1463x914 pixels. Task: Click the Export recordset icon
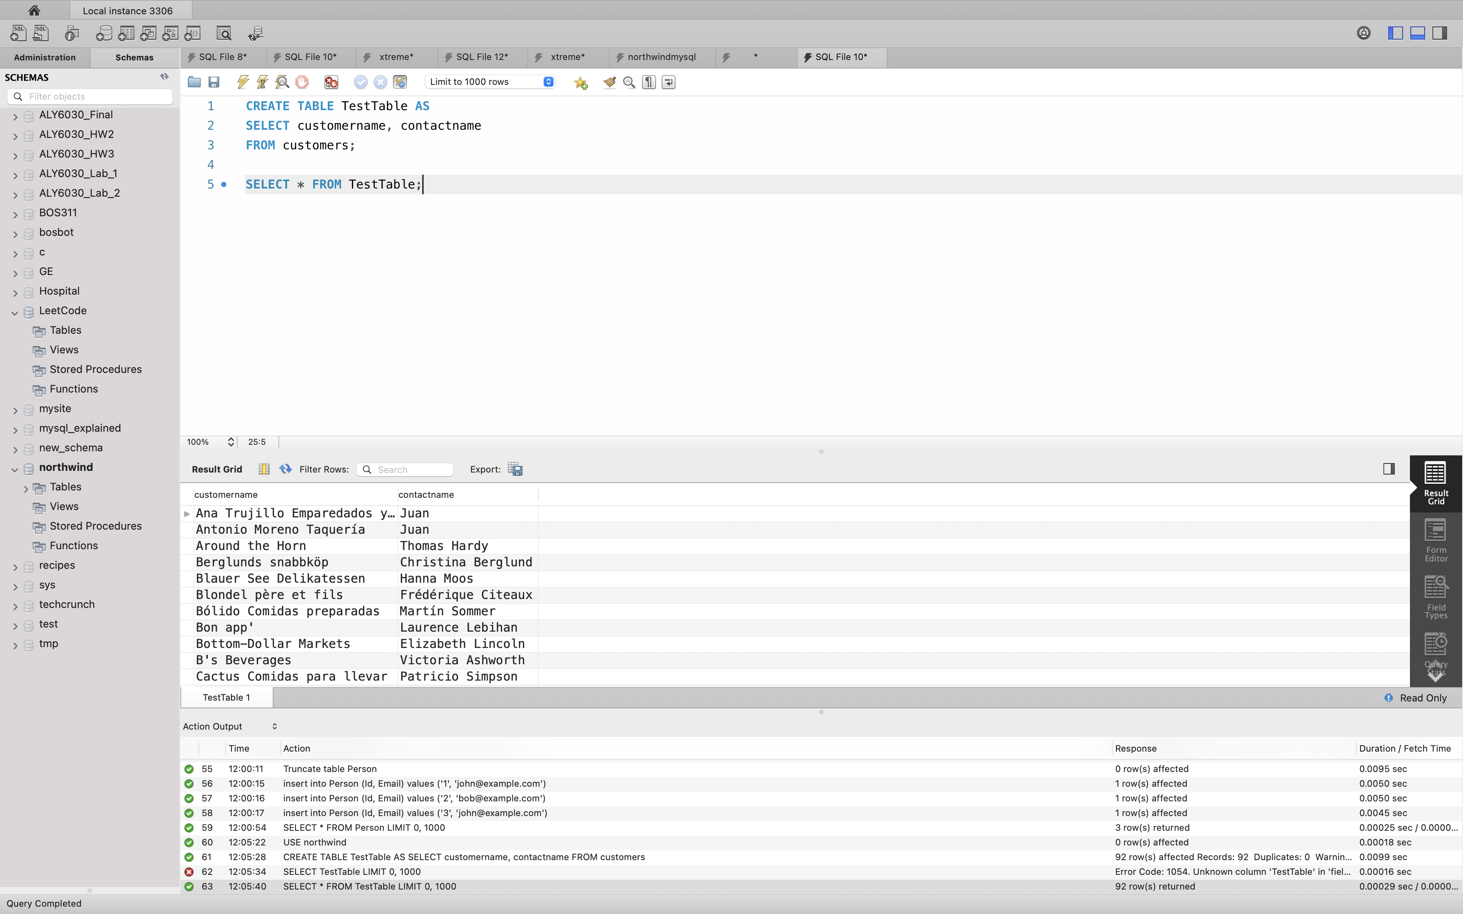click(515, 469)
